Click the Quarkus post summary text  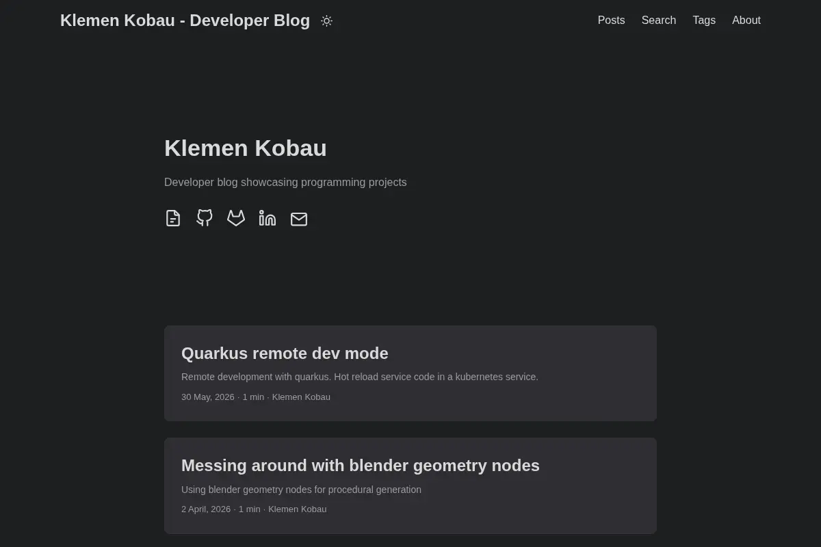[360, 377]
